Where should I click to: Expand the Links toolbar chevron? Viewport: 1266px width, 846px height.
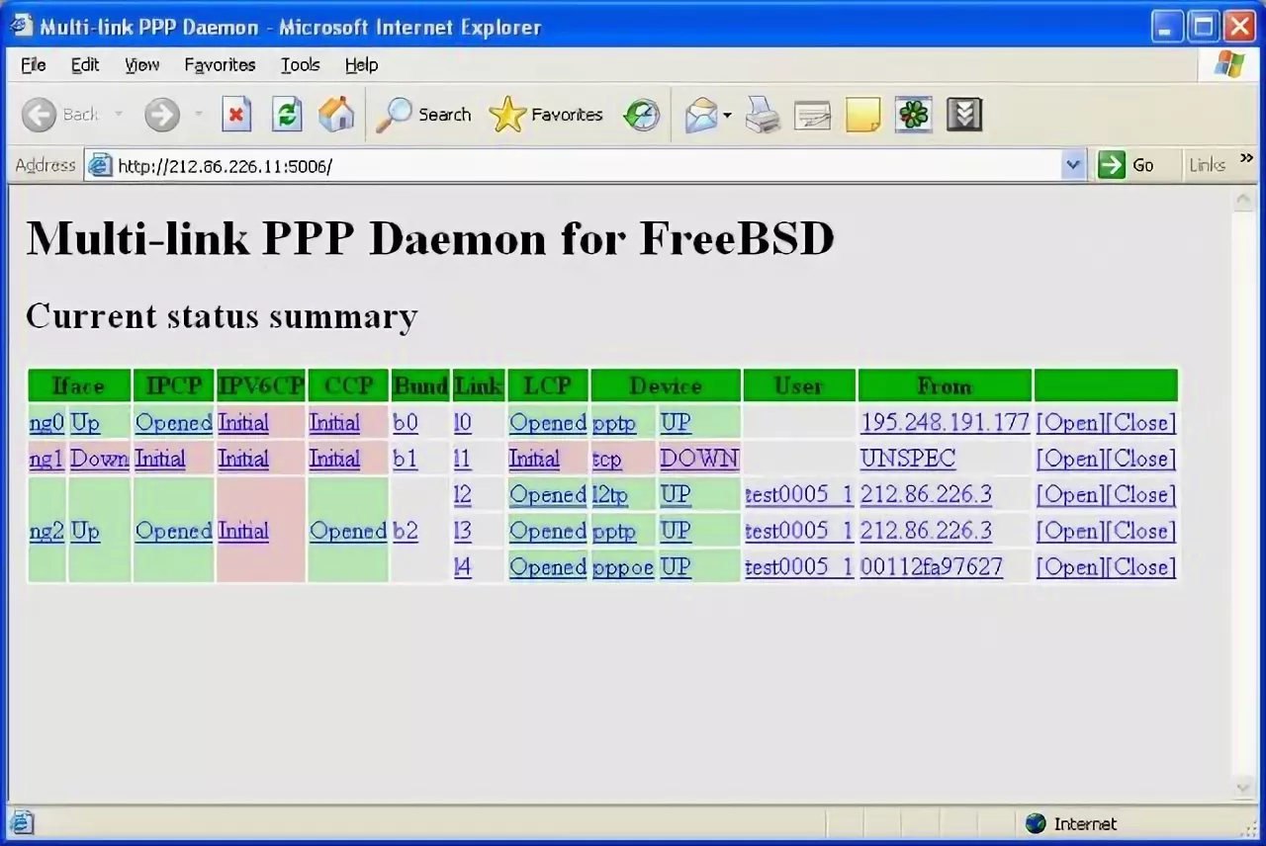1246,158
